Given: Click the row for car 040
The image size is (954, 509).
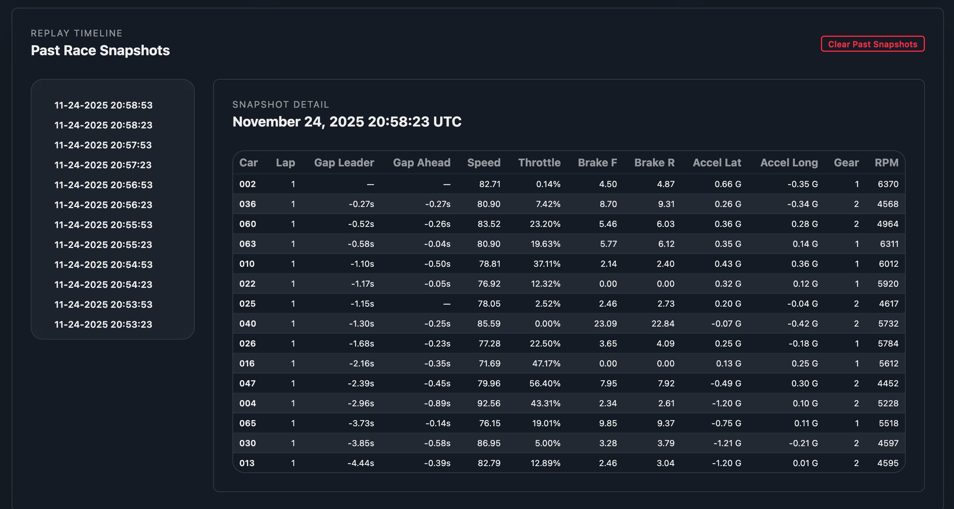Looking at the screenshot, I should coord(568,323).
